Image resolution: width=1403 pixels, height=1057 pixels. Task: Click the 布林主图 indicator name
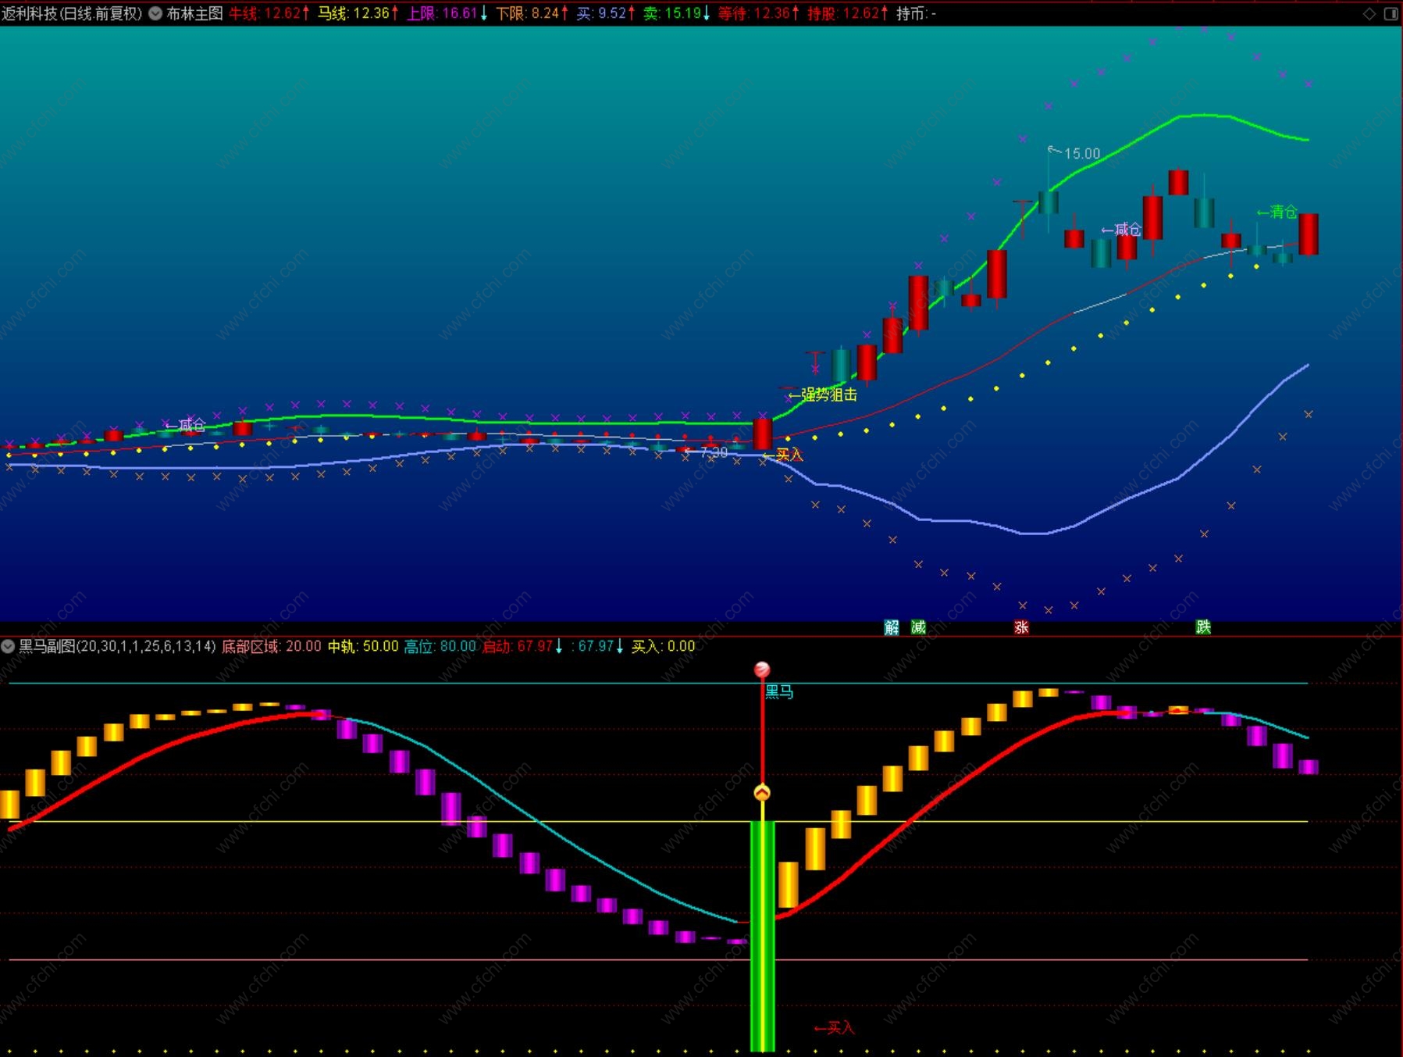(x=194, y=13)
